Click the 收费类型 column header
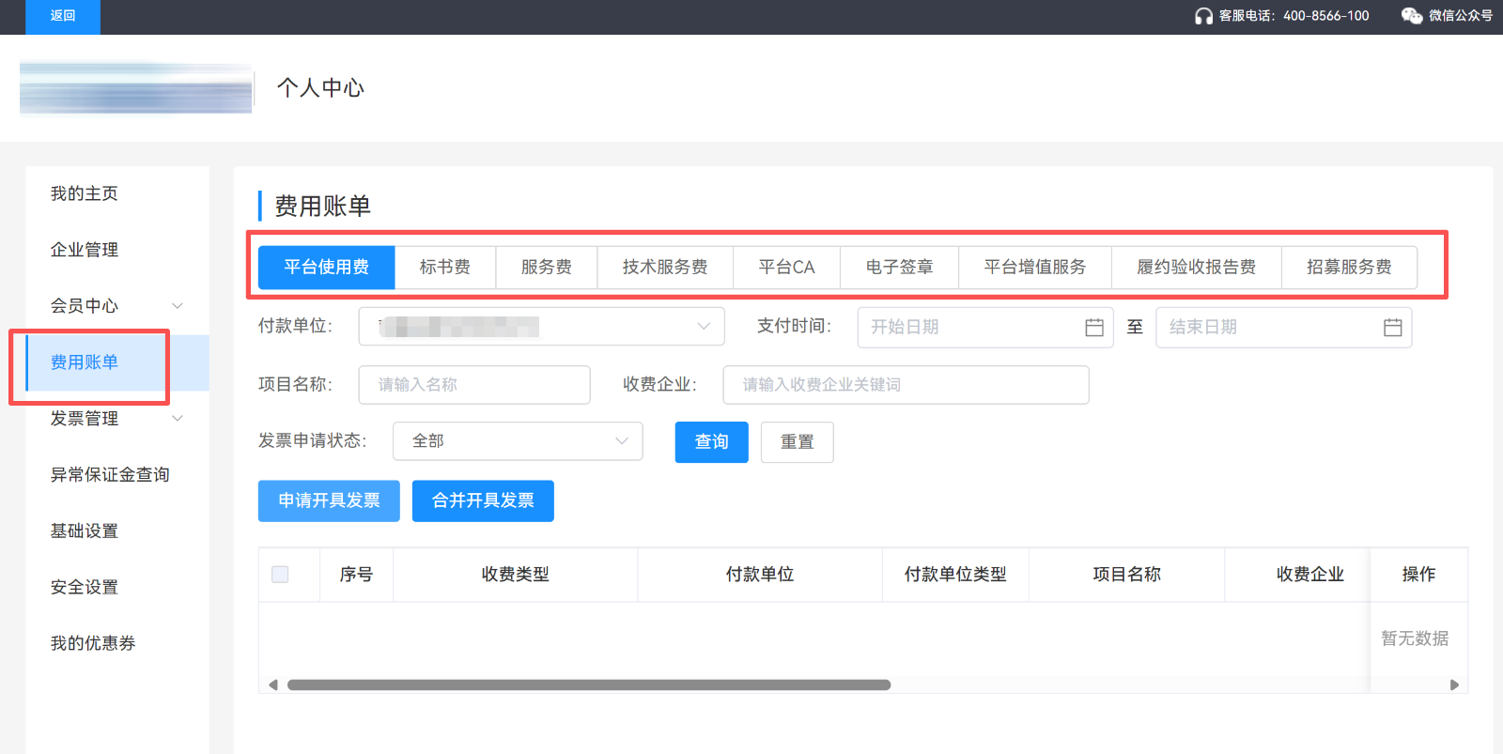Screen dimensions: 1503x754 [x=516, y=575]
